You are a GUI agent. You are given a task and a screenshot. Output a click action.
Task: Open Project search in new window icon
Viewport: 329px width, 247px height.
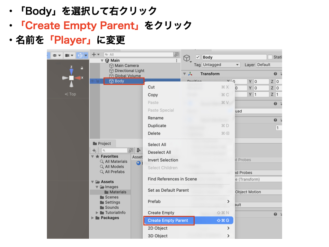click(x=131, y=151)
